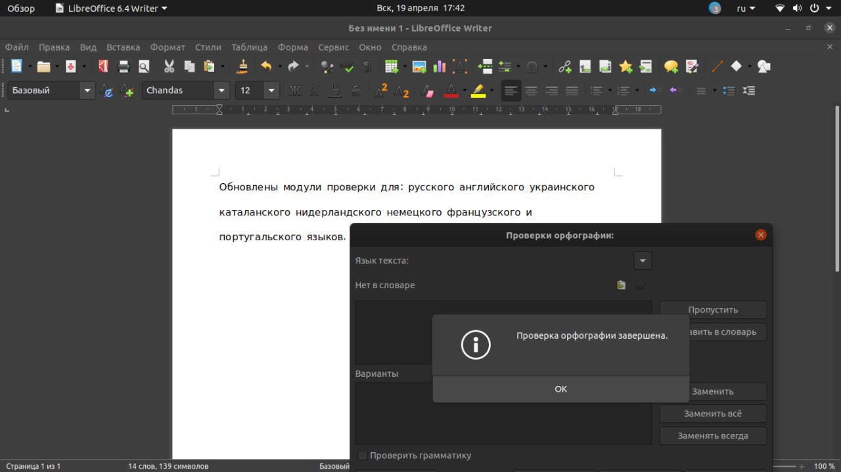
Task: Open the Файл menu
Action: [17, 47]
